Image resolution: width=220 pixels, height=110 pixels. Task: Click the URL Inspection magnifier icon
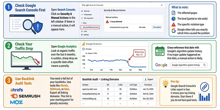click(82, 18)
